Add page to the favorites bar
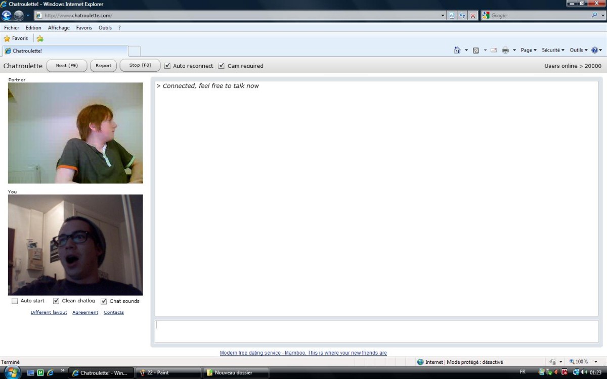The width and height of the screenshot is (607, 379). coord(40,38)
